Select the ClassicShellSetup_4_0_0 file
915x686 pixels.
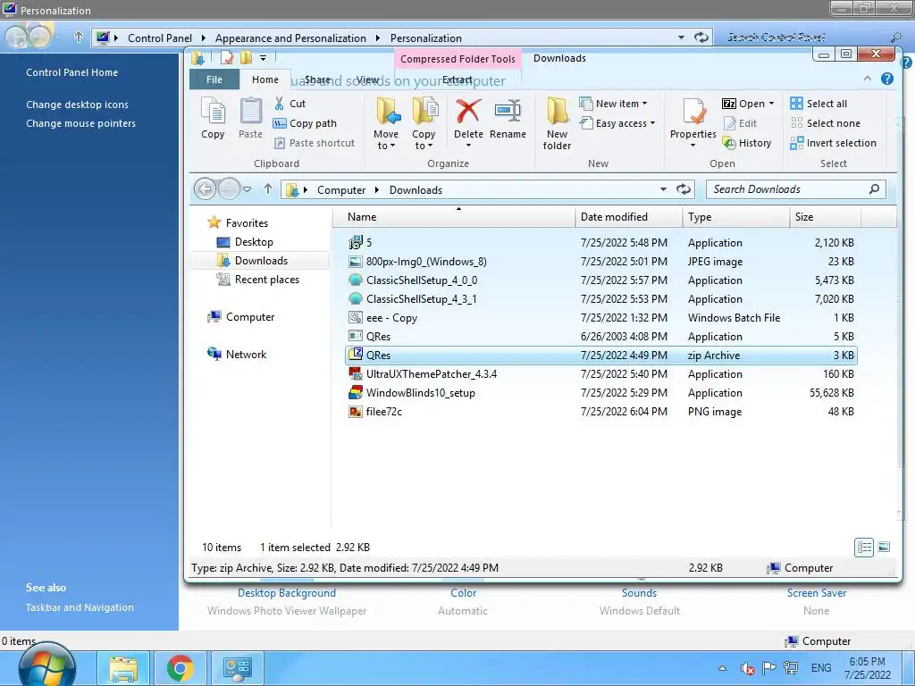pyautogui.click(x=601, y=280)
